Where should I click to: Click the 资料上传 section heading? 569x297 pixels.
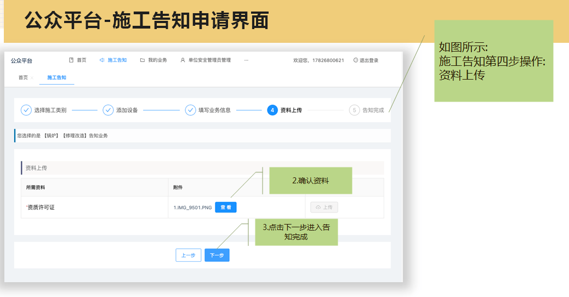click(36, 168)
